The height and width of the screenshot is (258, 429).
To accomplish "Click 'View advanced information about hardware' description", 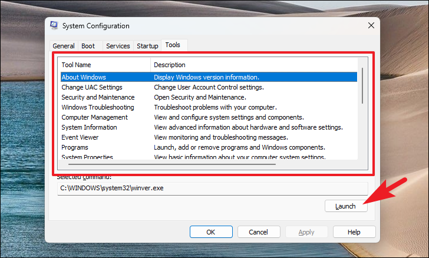I will [x=248, y=127].
